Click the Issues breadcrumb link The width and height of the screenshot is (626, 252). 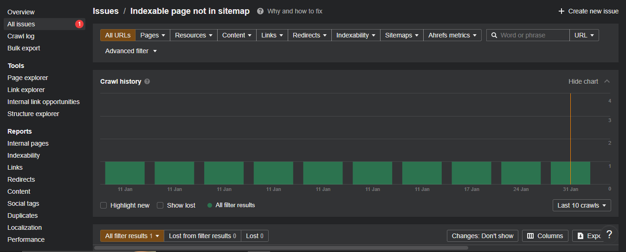point(106,11)
